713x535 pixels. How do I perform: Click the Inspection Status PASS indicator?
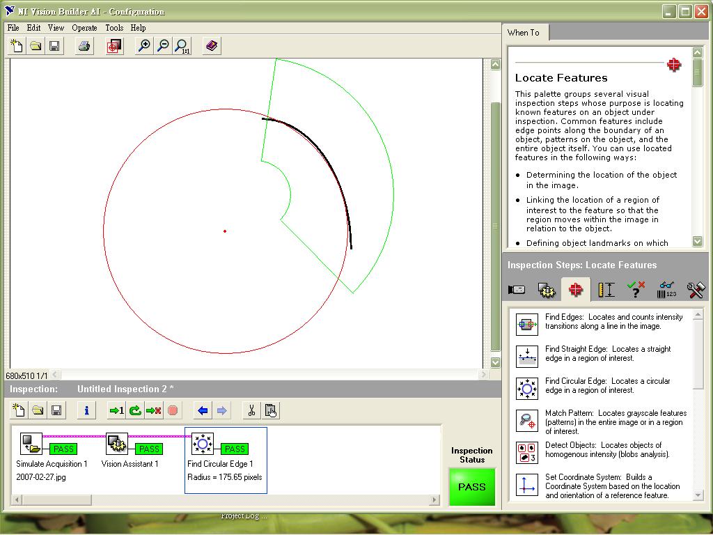pos(471,487)
